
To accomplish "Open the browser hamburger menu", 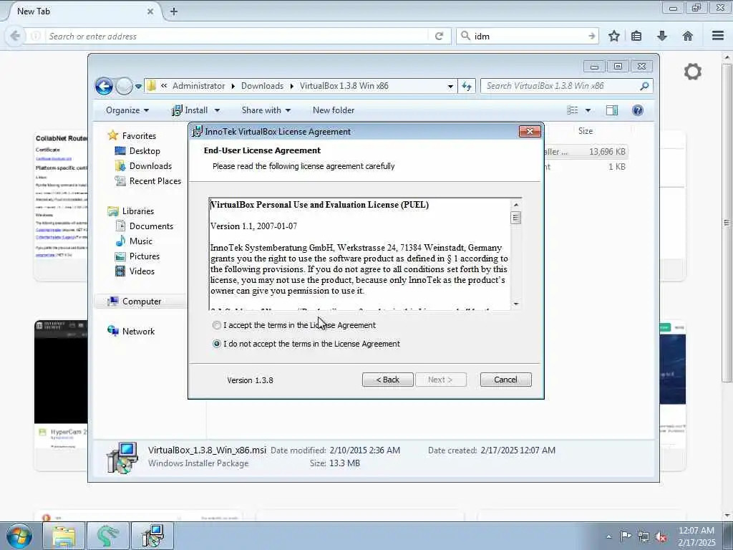I will 718,36.
